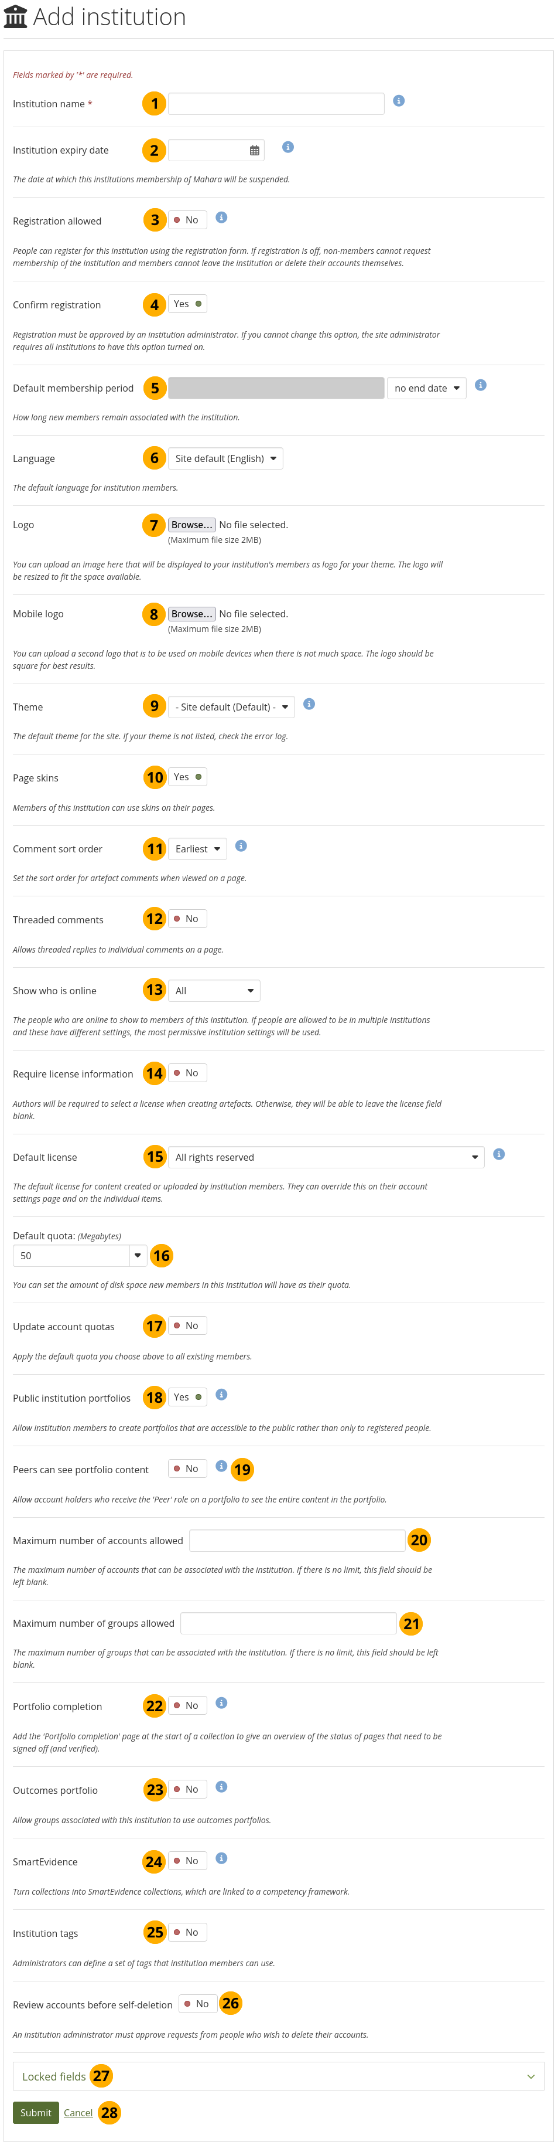Open the Language dropdown
Image resolution: width=558 pixels, height=2145 pixels.
[225, 458]
